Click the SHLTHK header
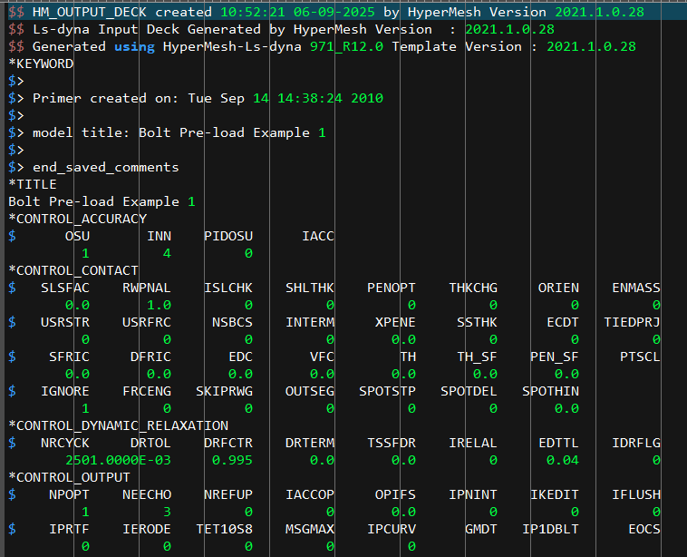Image resolution: width=687 pixels, height=557 pixels. tap(310, 288)
